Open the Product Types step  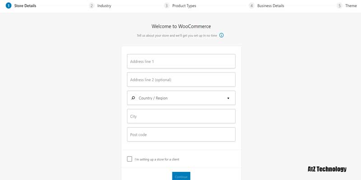pos(184,6)
